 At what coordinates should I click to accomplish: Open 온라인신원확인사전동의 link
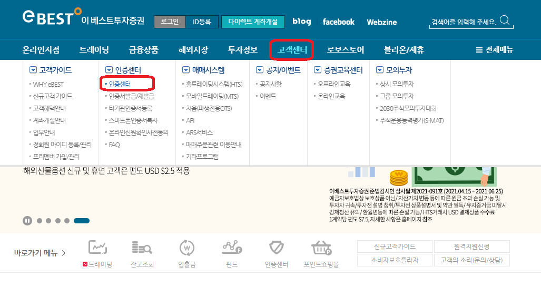[x=139, y=132]
